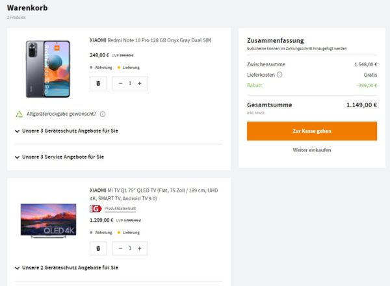Open the Produktdatenblatt energy label icon
This screenshot has height=286, width=390.
pos(94,209)
